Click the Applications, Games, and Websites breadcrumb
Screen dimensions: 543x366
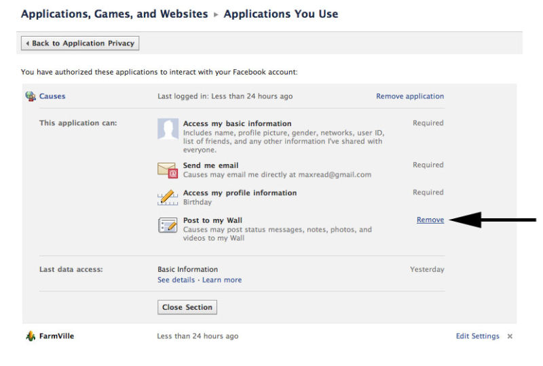115,14
